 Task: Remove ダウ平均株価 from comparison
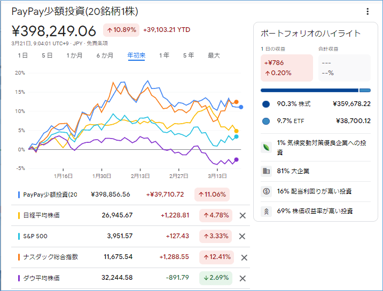point(243,278)
